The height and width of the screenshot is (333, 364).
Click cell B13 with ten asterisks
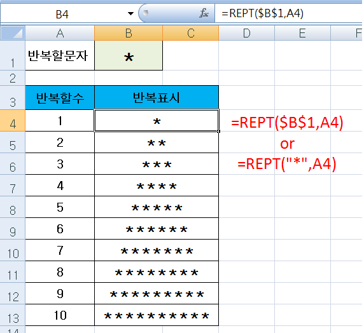[157, 315]
